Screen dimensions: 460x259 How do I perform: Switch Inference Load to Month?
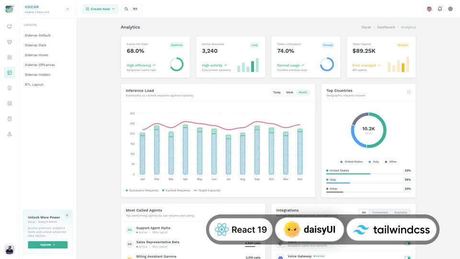(303, 92)
